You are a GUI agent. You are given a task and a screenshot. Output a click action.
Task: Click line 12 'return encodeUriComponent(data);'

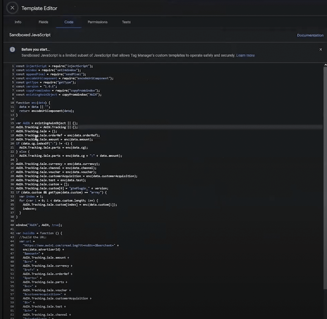pyautogui.click(x=46, y=111)
